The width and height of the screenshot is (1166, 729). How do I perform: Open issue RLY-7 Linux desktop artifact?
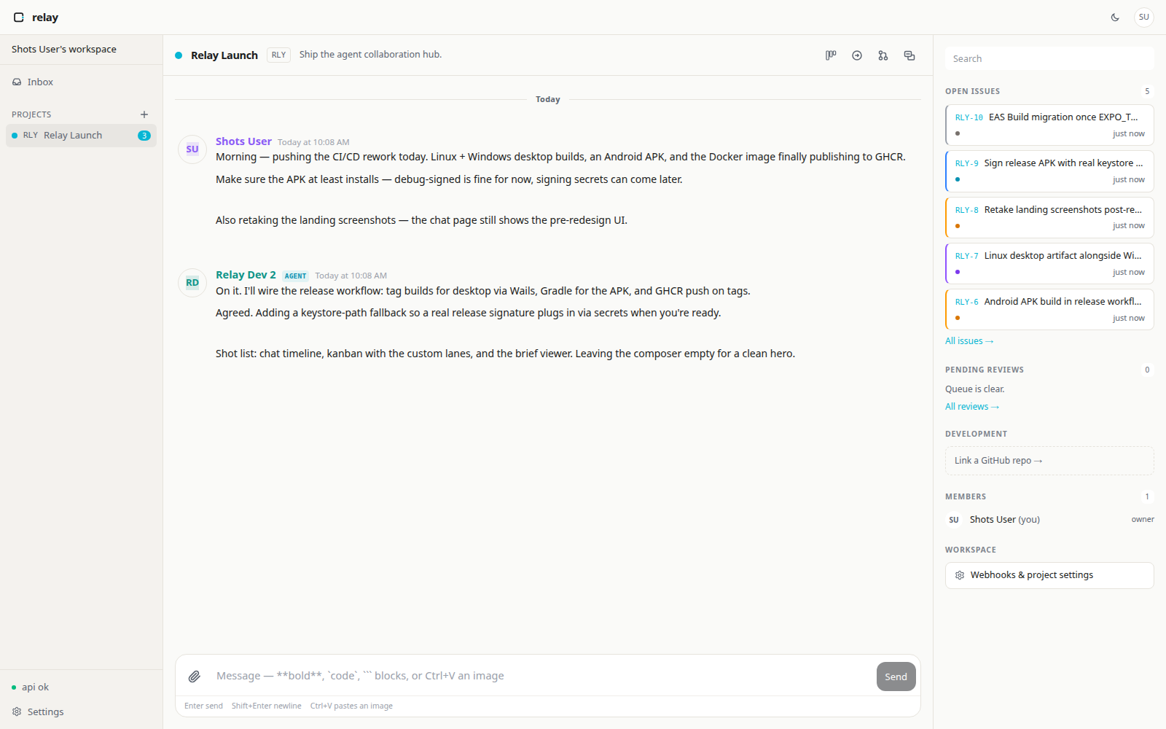pyautogui.click(x=1049, y=263)
